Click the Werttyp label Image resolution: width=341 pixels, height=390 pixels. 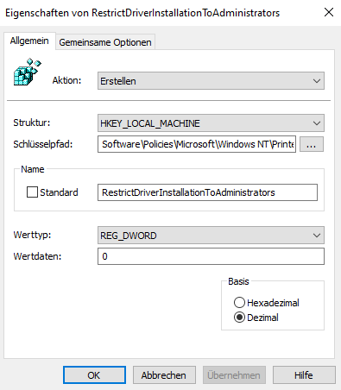pyautogui.click(x=32, y=235)
